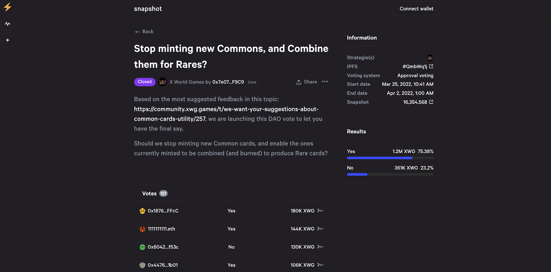This screenshot has width=551, height=272.
Task: Open author address 0x7e07...F9C9
Action: pyautogui.click(x=228, y=82)
